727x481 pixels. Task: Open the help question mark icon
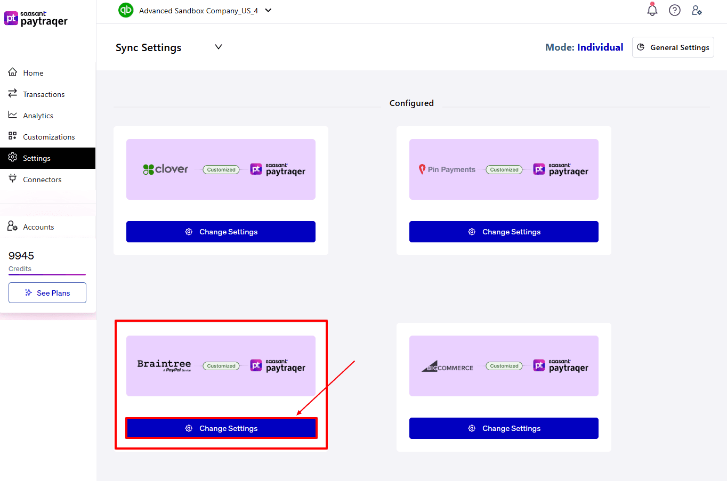pos(674,10)
